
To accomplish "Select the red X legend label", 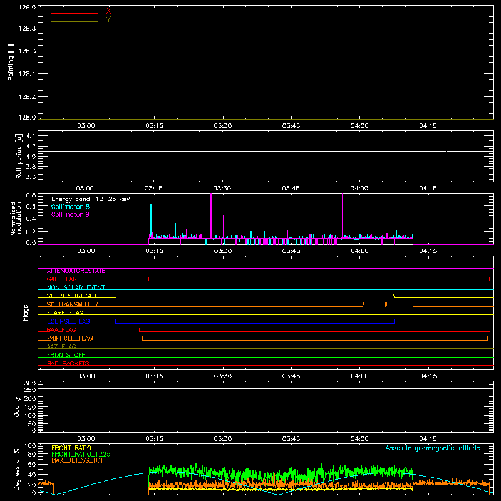I will tap(108, 11).
